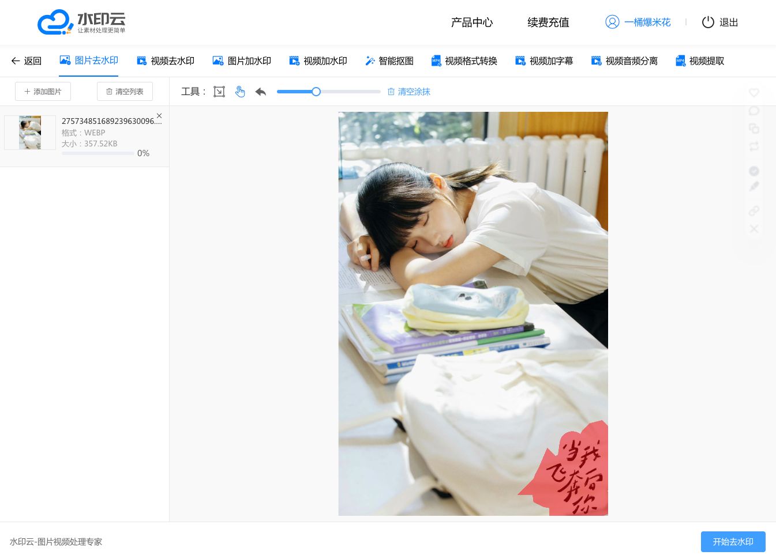The width and height of the screenshot is (776, 555).
Task: Click the undo arrow tool
Action: click(261, 92)
